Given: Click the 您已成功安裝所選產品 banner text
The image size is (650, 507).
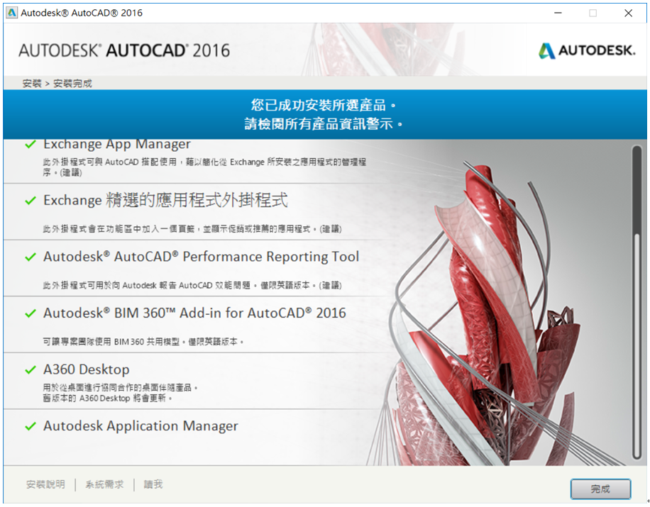Looking at the screenshot, I should 323,105.
